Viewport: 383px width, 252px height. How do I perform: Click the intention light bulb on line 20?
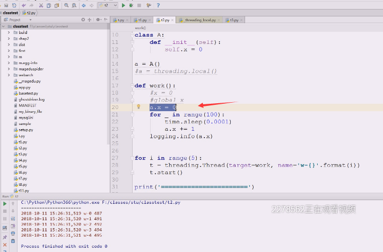pyautogui.click(x=138, y=106)
